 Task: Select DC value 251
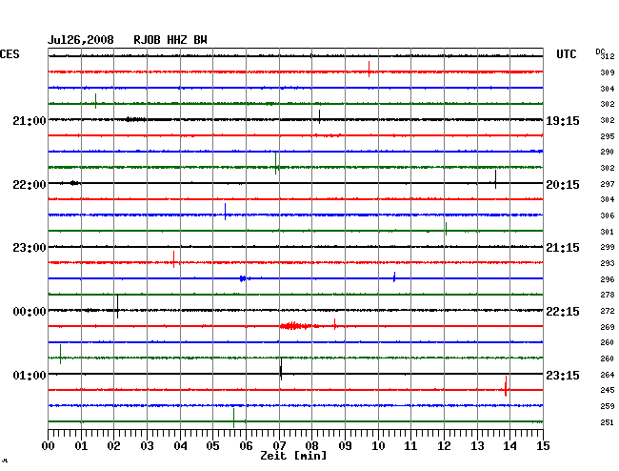[x=608, y=422]
